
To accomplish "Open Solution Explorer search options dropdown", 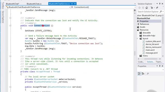I will point(163,11).
